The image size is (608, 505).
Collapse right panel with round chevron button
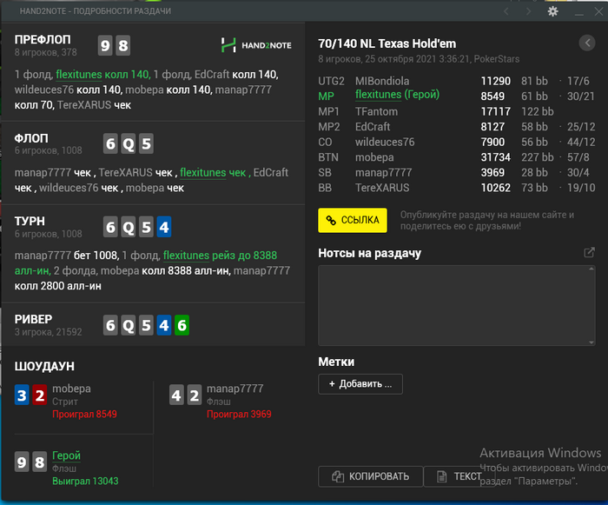(587, 43)
